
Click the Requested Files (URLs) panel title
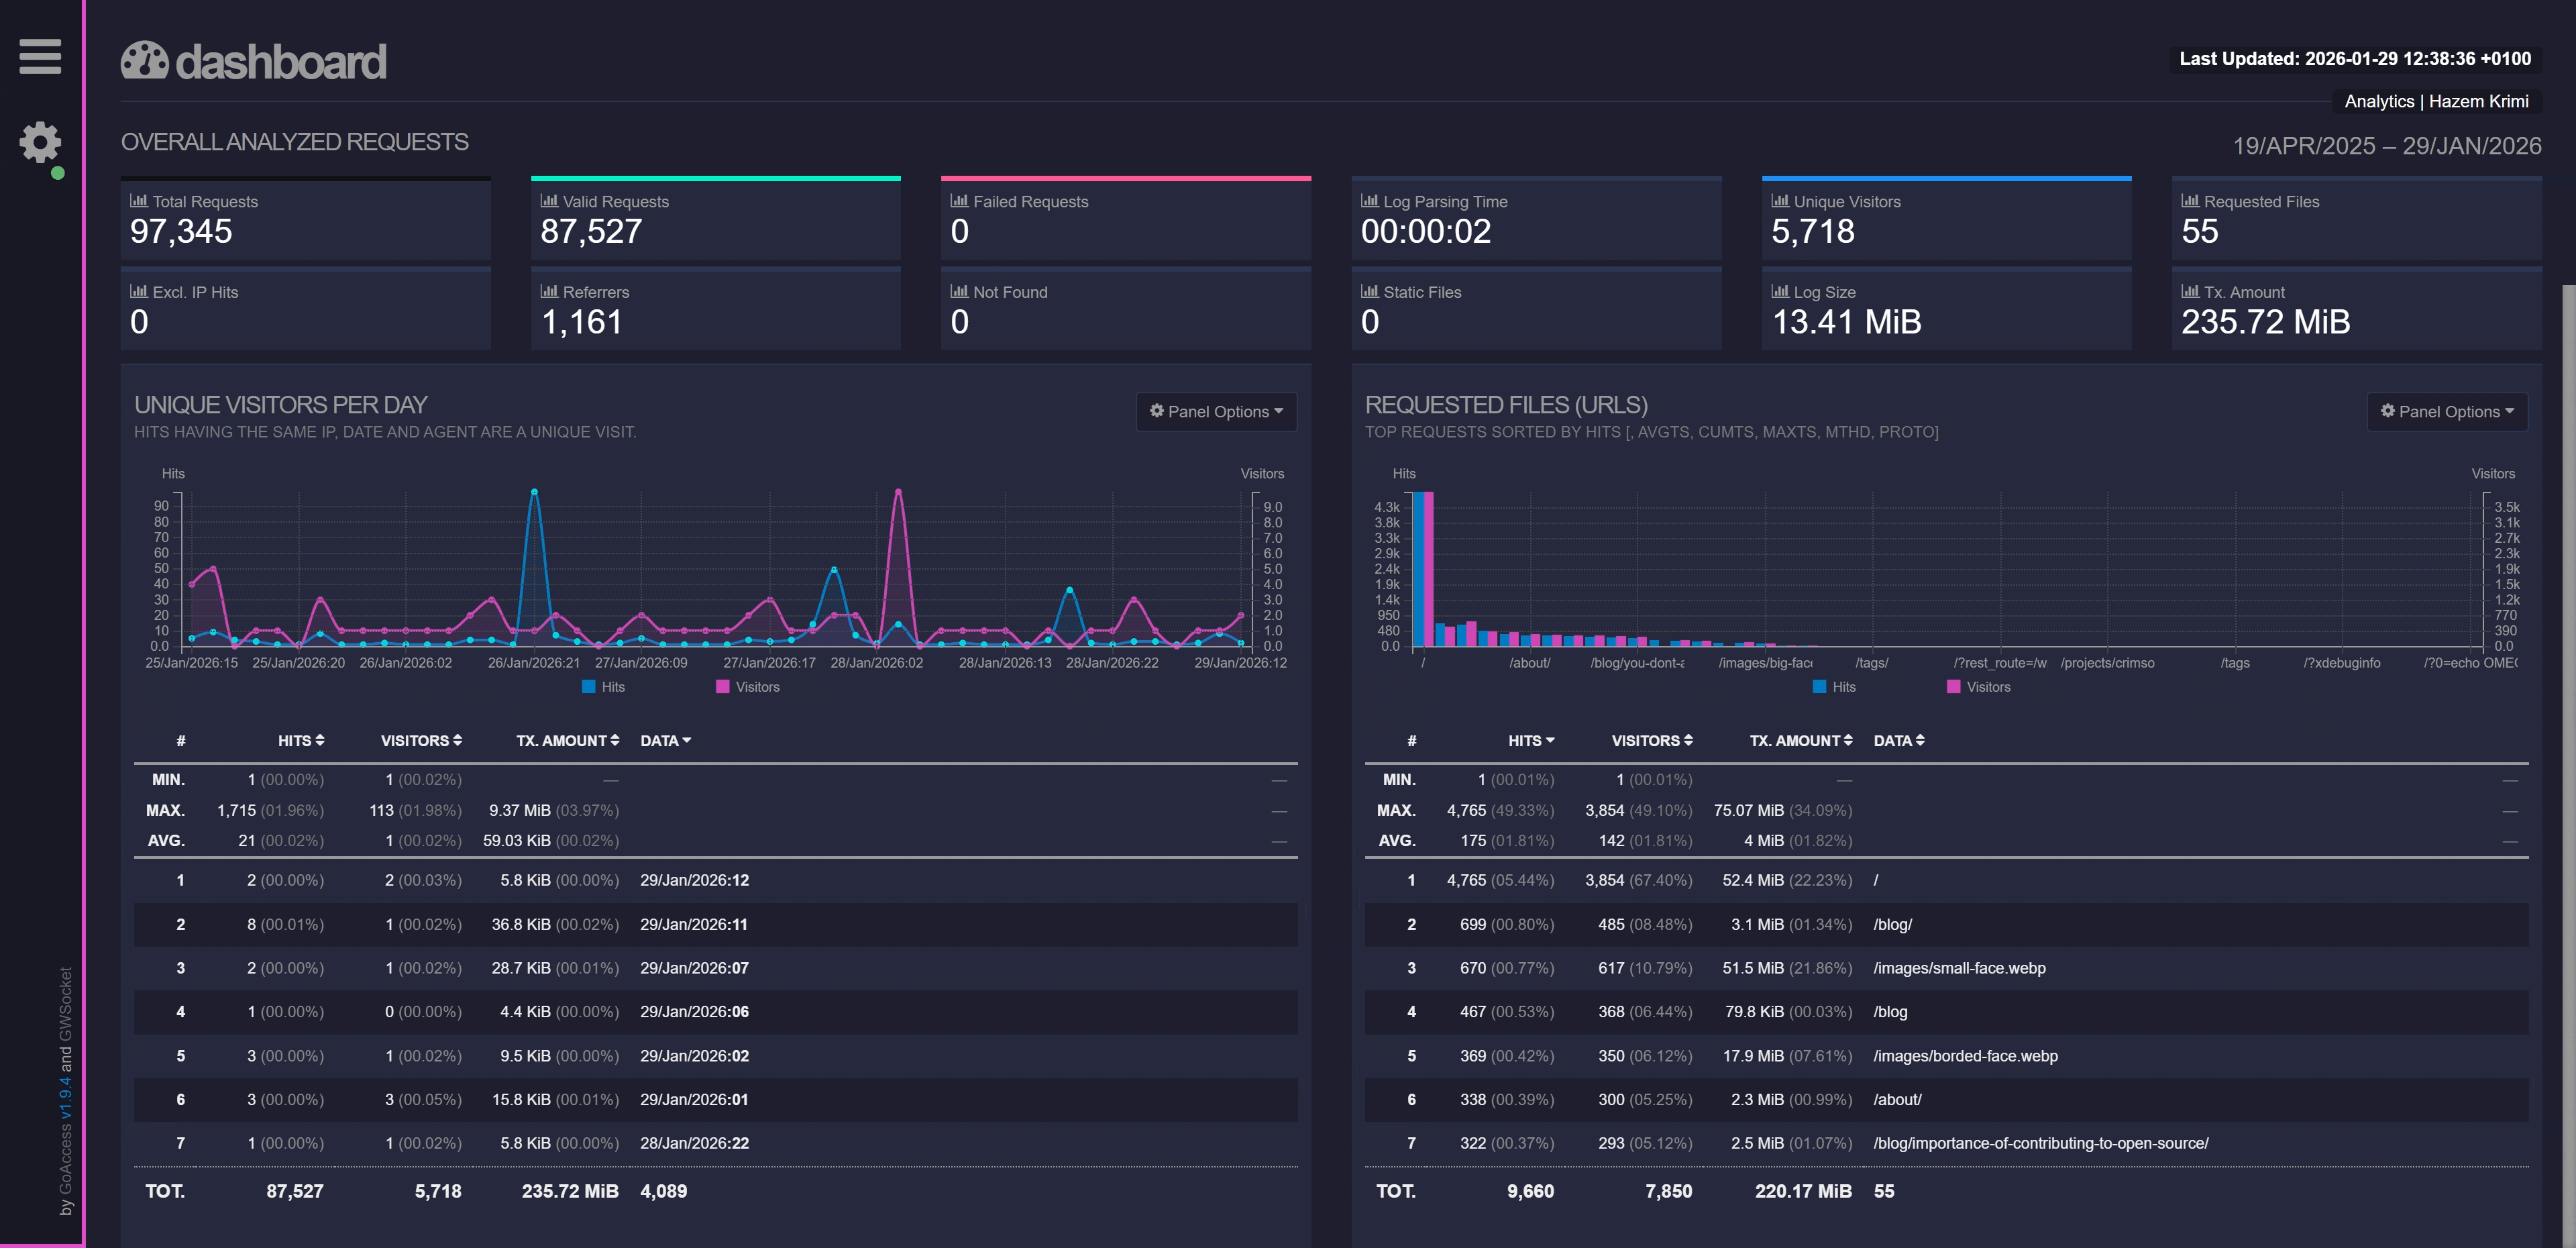(1506, 405)
